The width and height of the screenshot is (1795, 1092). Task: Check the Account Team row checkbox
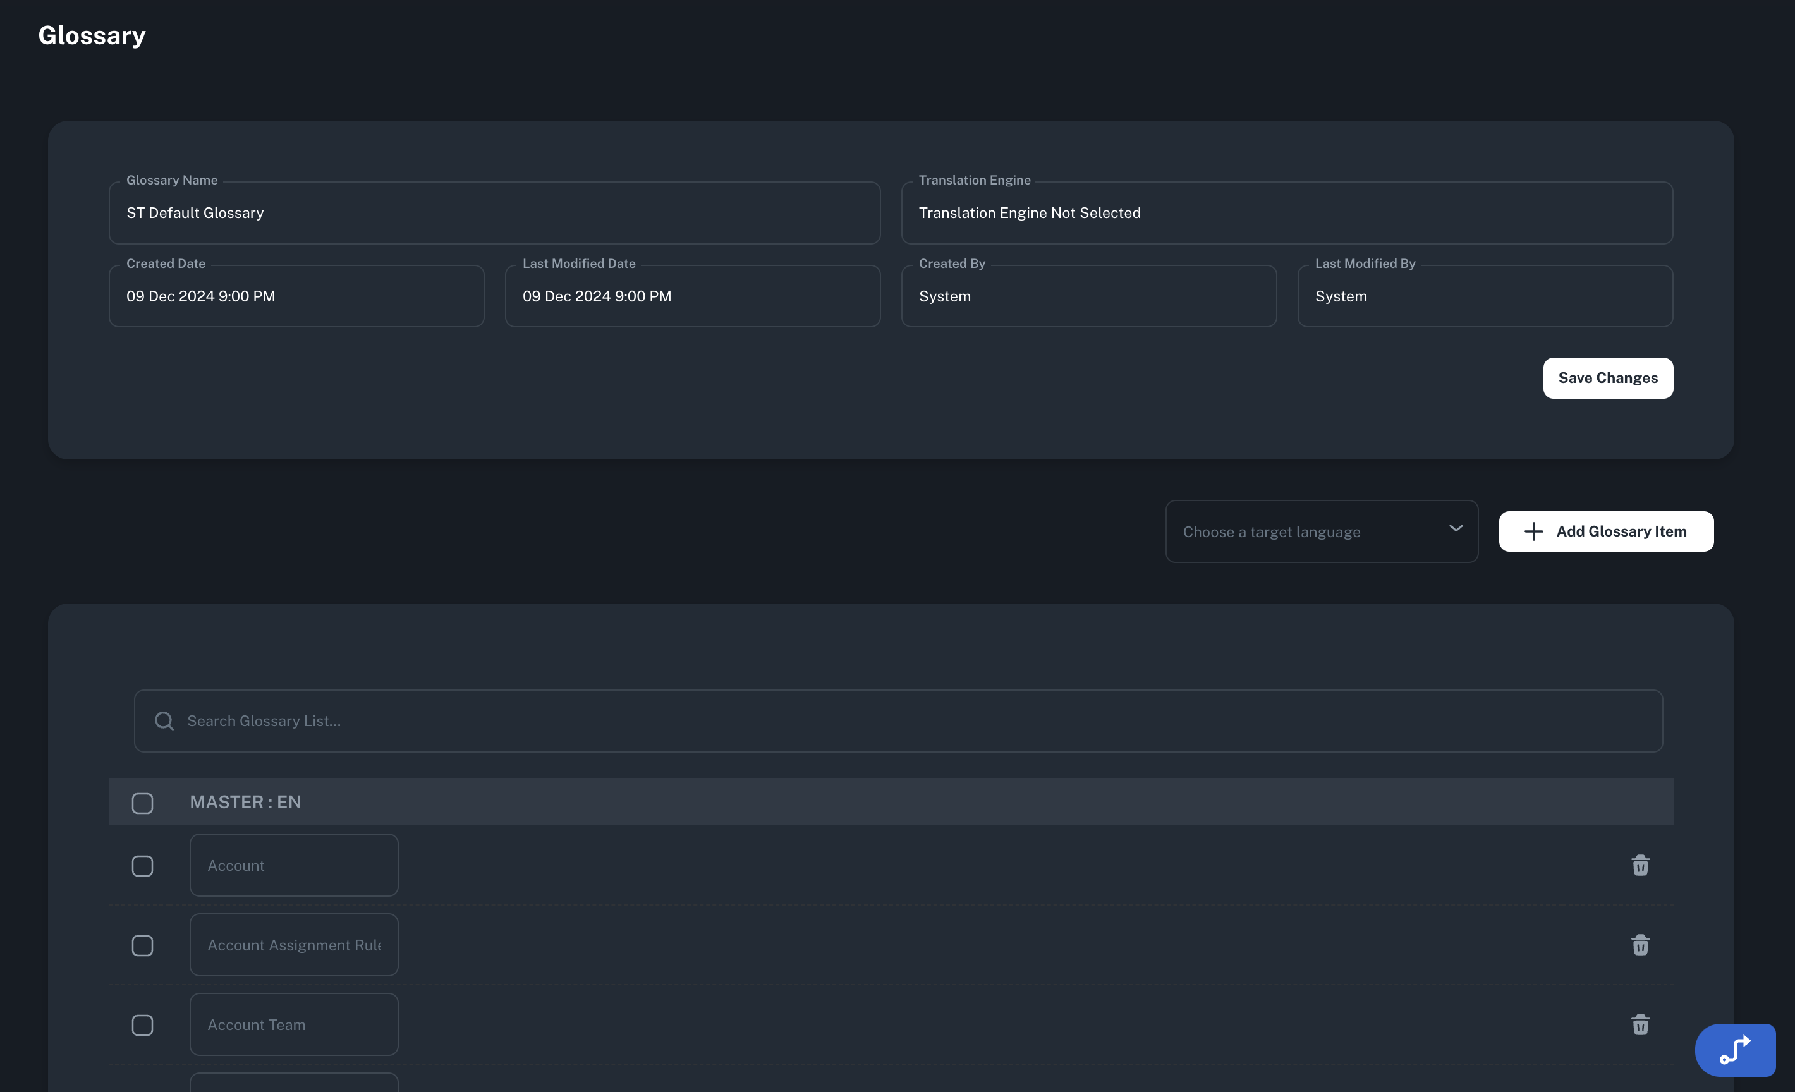pos(142,1024)
